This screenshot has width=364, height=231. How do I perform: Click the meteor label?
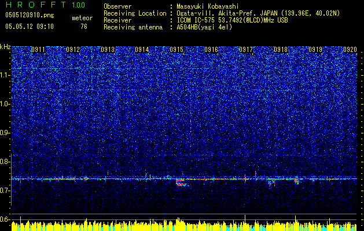point(82,18)
